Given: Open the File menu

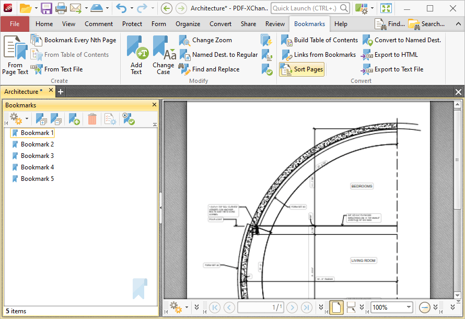Looking at the screenshot, I should [15, 23].
